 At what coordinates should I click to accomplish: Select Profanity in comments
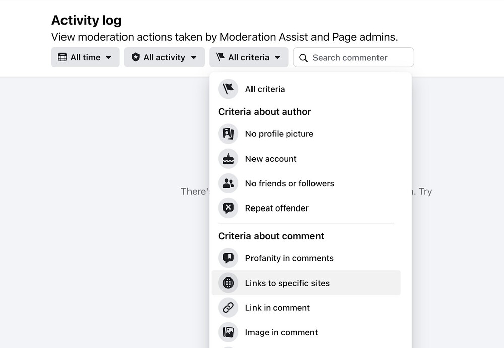(306, 258)
